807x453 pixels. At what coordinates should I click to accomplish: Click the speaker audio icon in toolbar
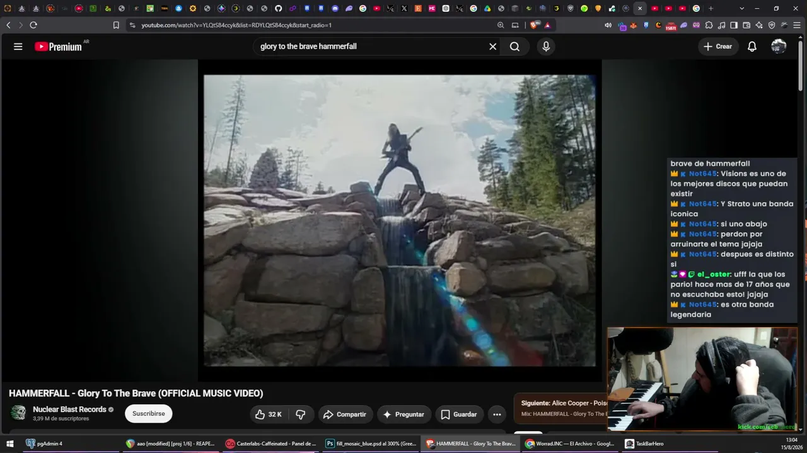[608, 25]
